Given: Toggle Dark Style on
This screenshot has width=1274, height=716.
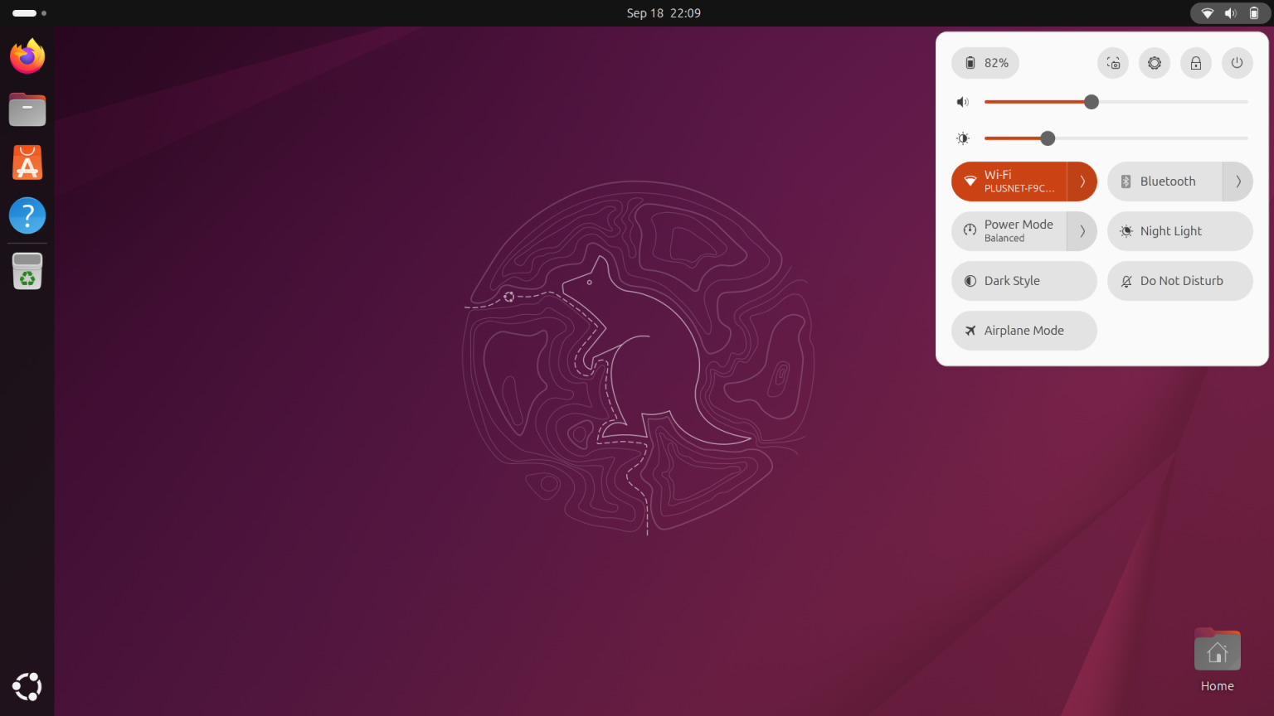Looking at the screenshot, I should click(1024, 281).
